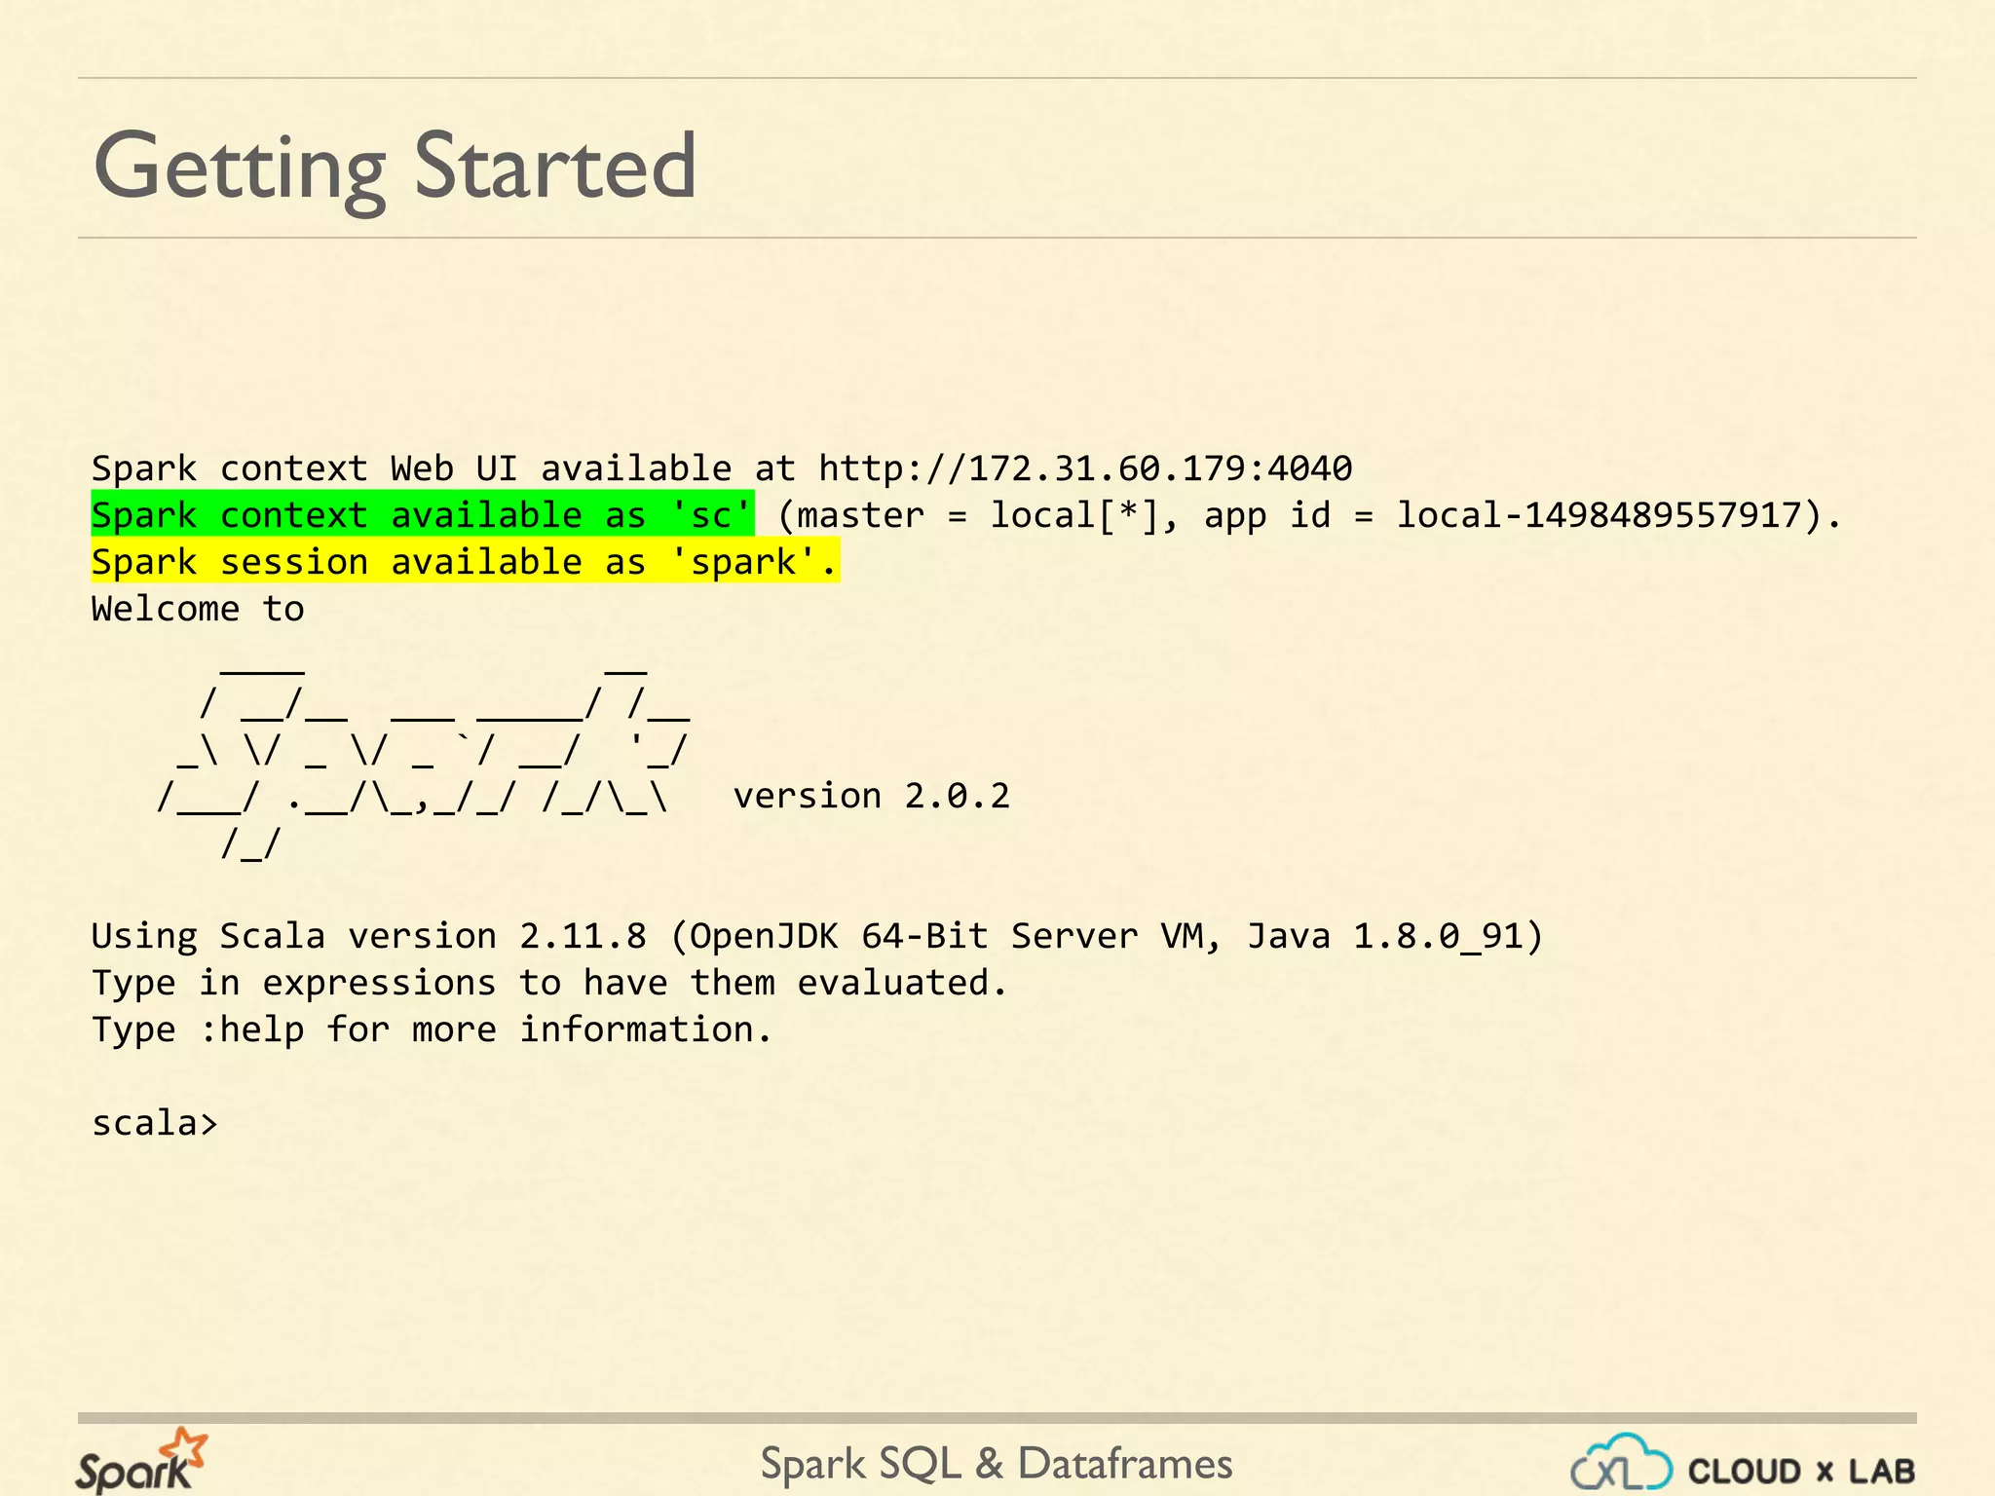1995x1496 pixels.
Task: Click the Getting Started slide title
Action: 395,167
